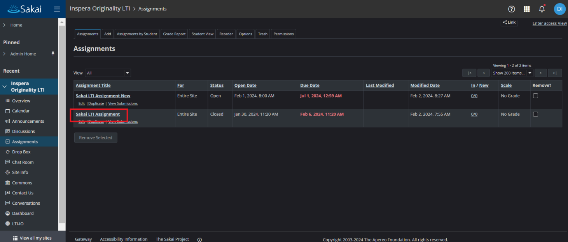This screenshot has width=568, height=242.
Task: Sort by Last Modified column header
Action: tap(380, 85)
